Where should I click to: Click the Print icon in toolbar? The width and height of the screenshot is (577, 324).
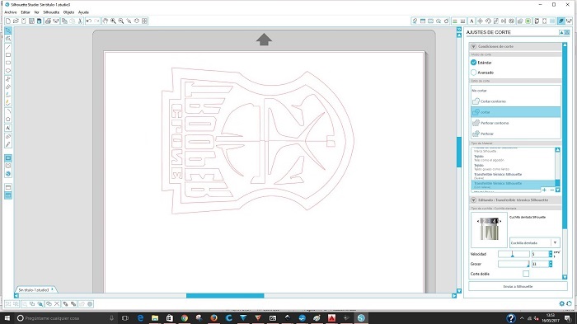click(48, 21)
